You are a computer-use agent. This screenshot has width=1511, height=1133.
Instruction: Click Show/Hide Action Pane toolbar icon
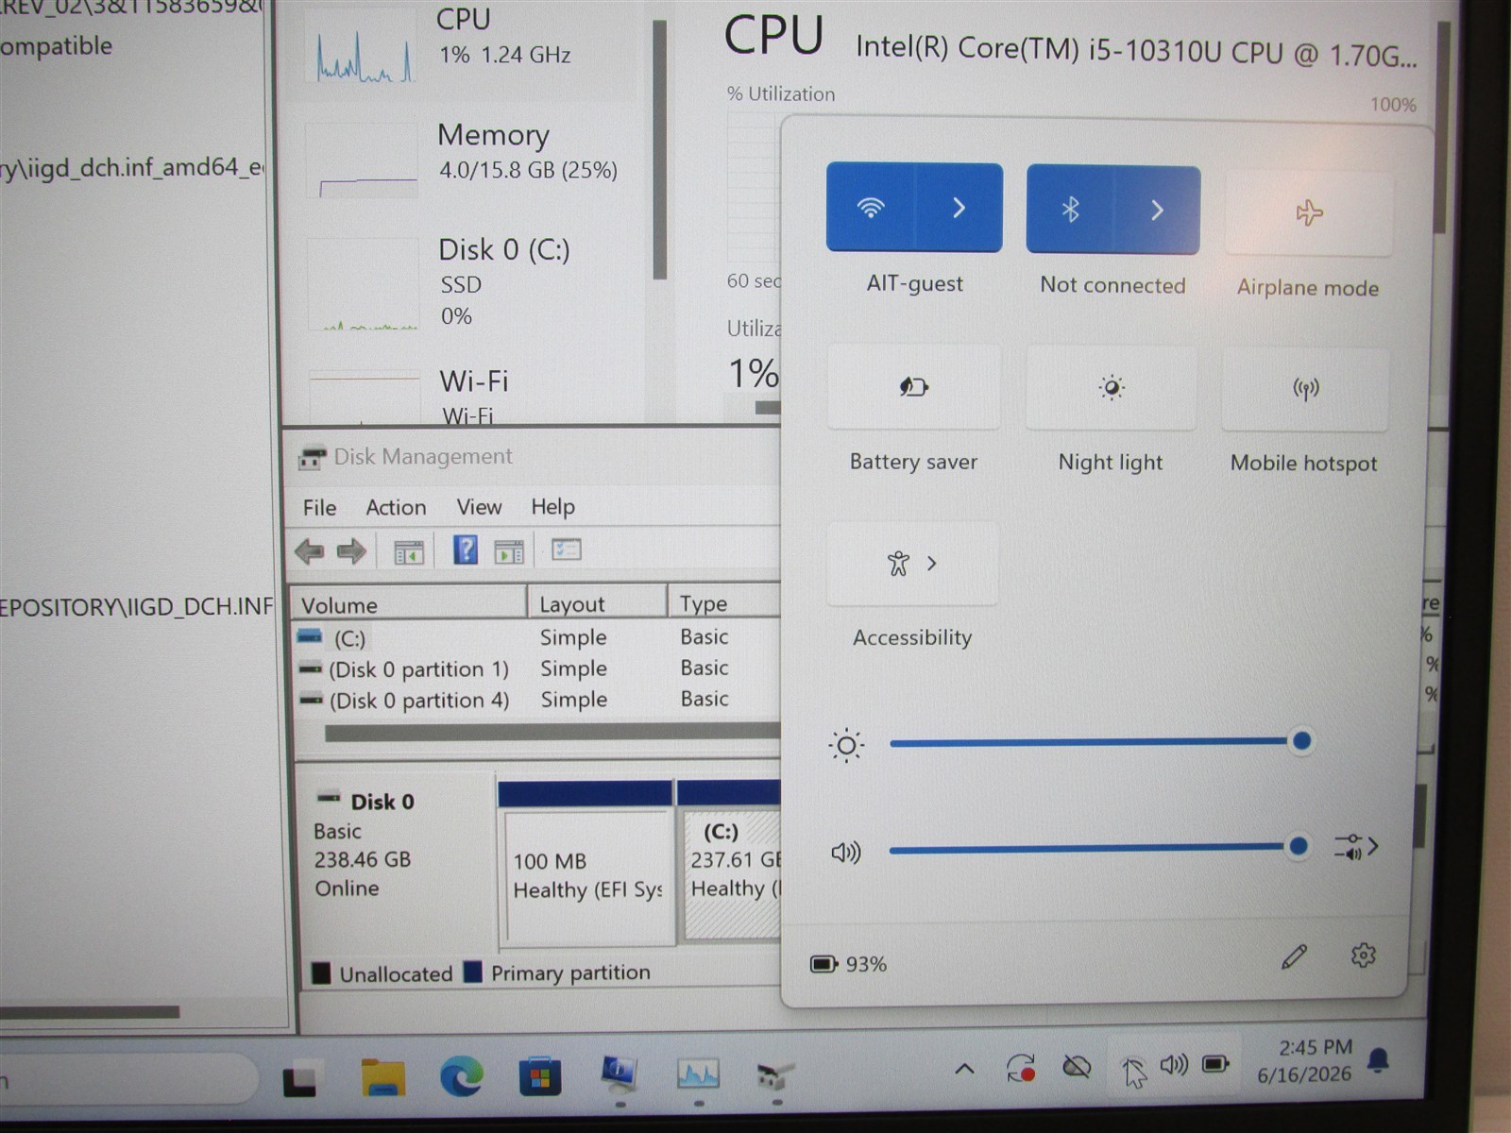[509, 551]
